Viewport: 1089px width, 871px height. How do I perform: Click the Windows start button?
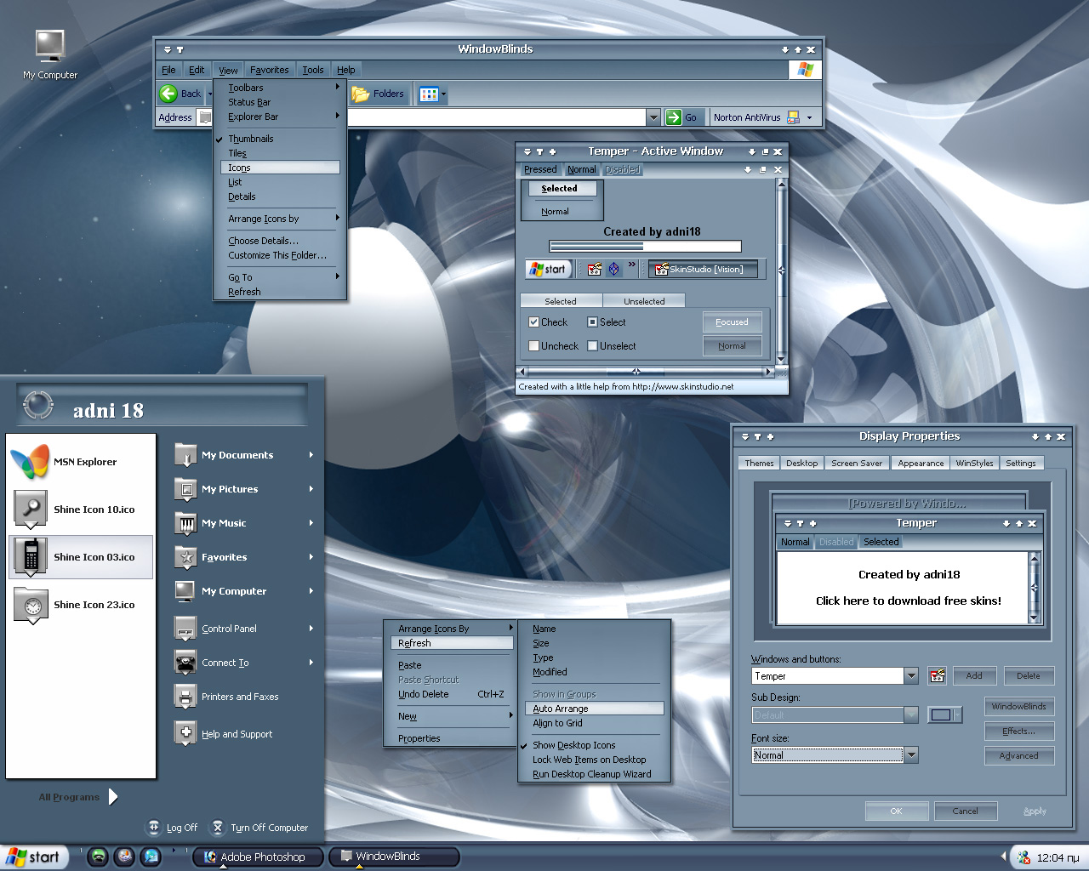pos(34,857)
